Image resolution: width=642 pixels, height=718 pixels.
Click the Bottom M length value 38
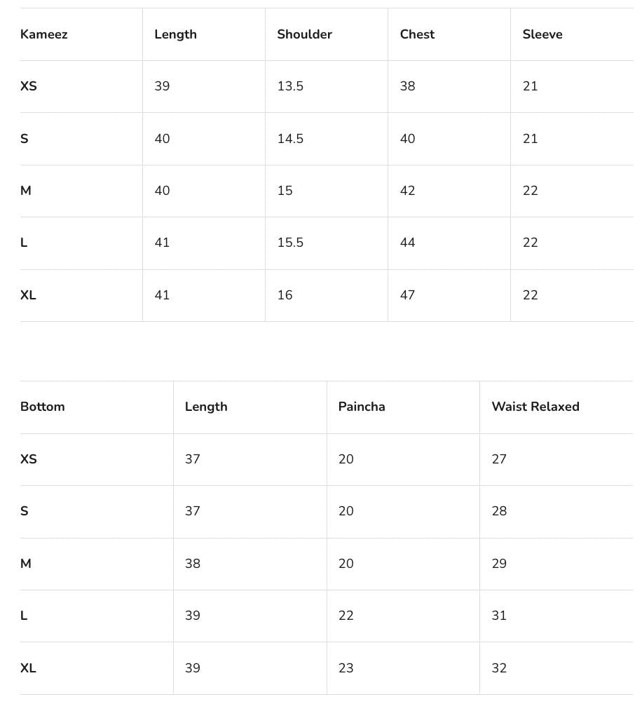coord(193,564)
